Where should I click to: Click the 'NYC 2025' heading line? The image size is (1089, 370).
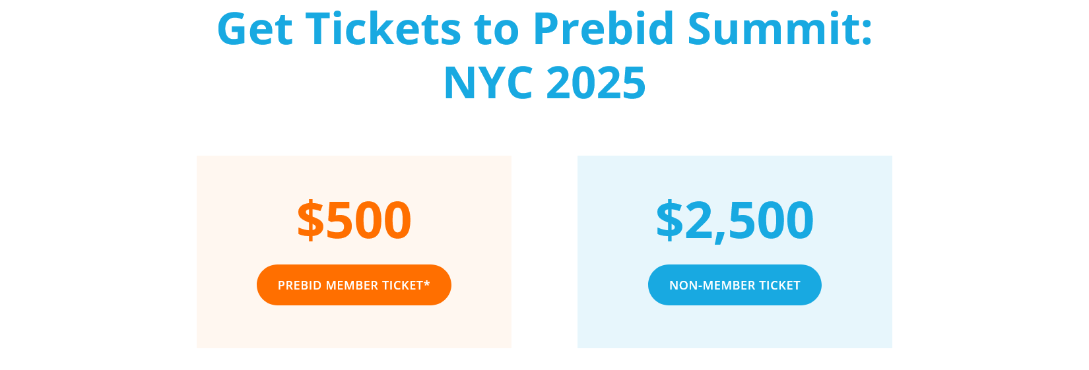coord(544,83)
